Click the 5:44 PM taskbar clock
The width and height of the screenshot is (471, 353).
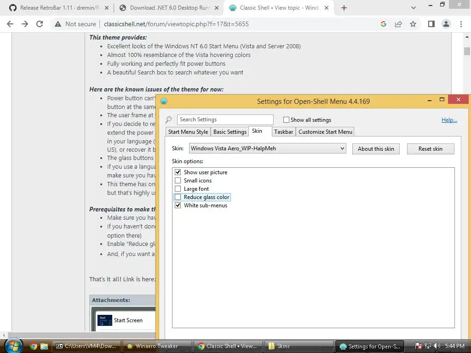pos(454,346)
